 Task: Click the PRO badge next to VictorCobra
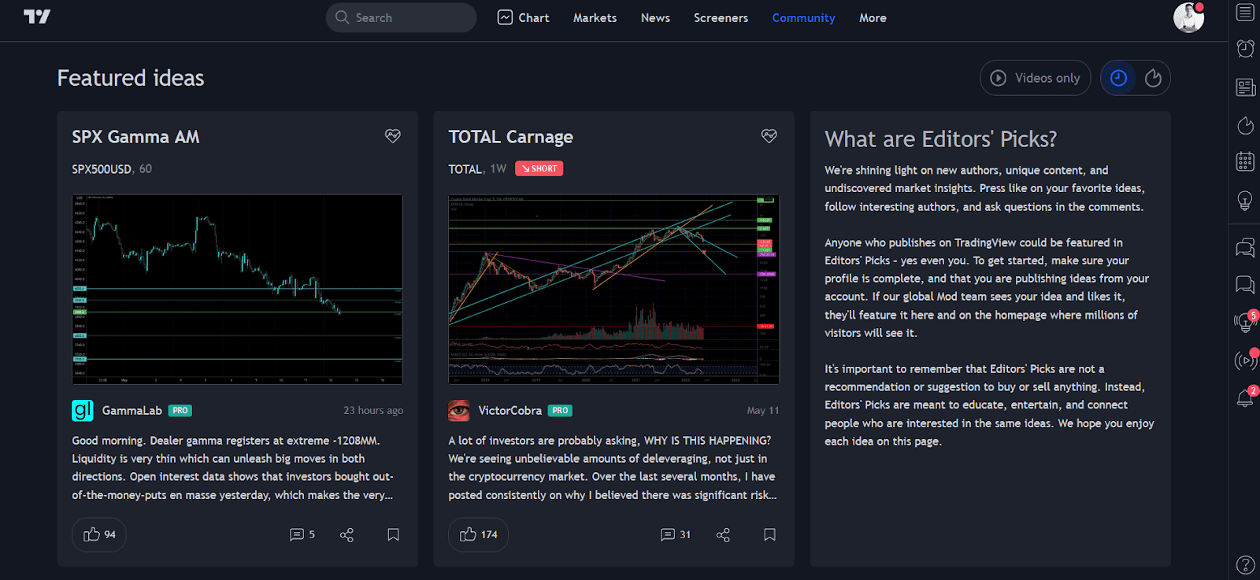tap(560, 410)
